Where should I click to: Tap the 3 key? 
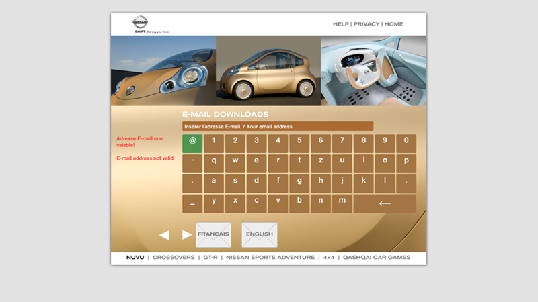(256, 144)
